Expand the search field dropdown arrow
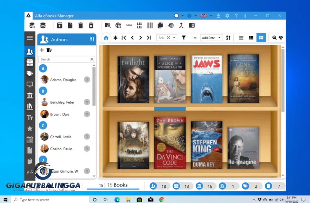This screenshot has height=203, width=310. pyautogui.click(x=174, y=38)
